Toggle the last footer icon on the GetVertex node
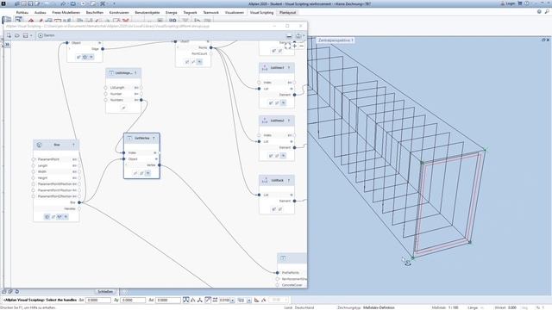 pos(147,173)
